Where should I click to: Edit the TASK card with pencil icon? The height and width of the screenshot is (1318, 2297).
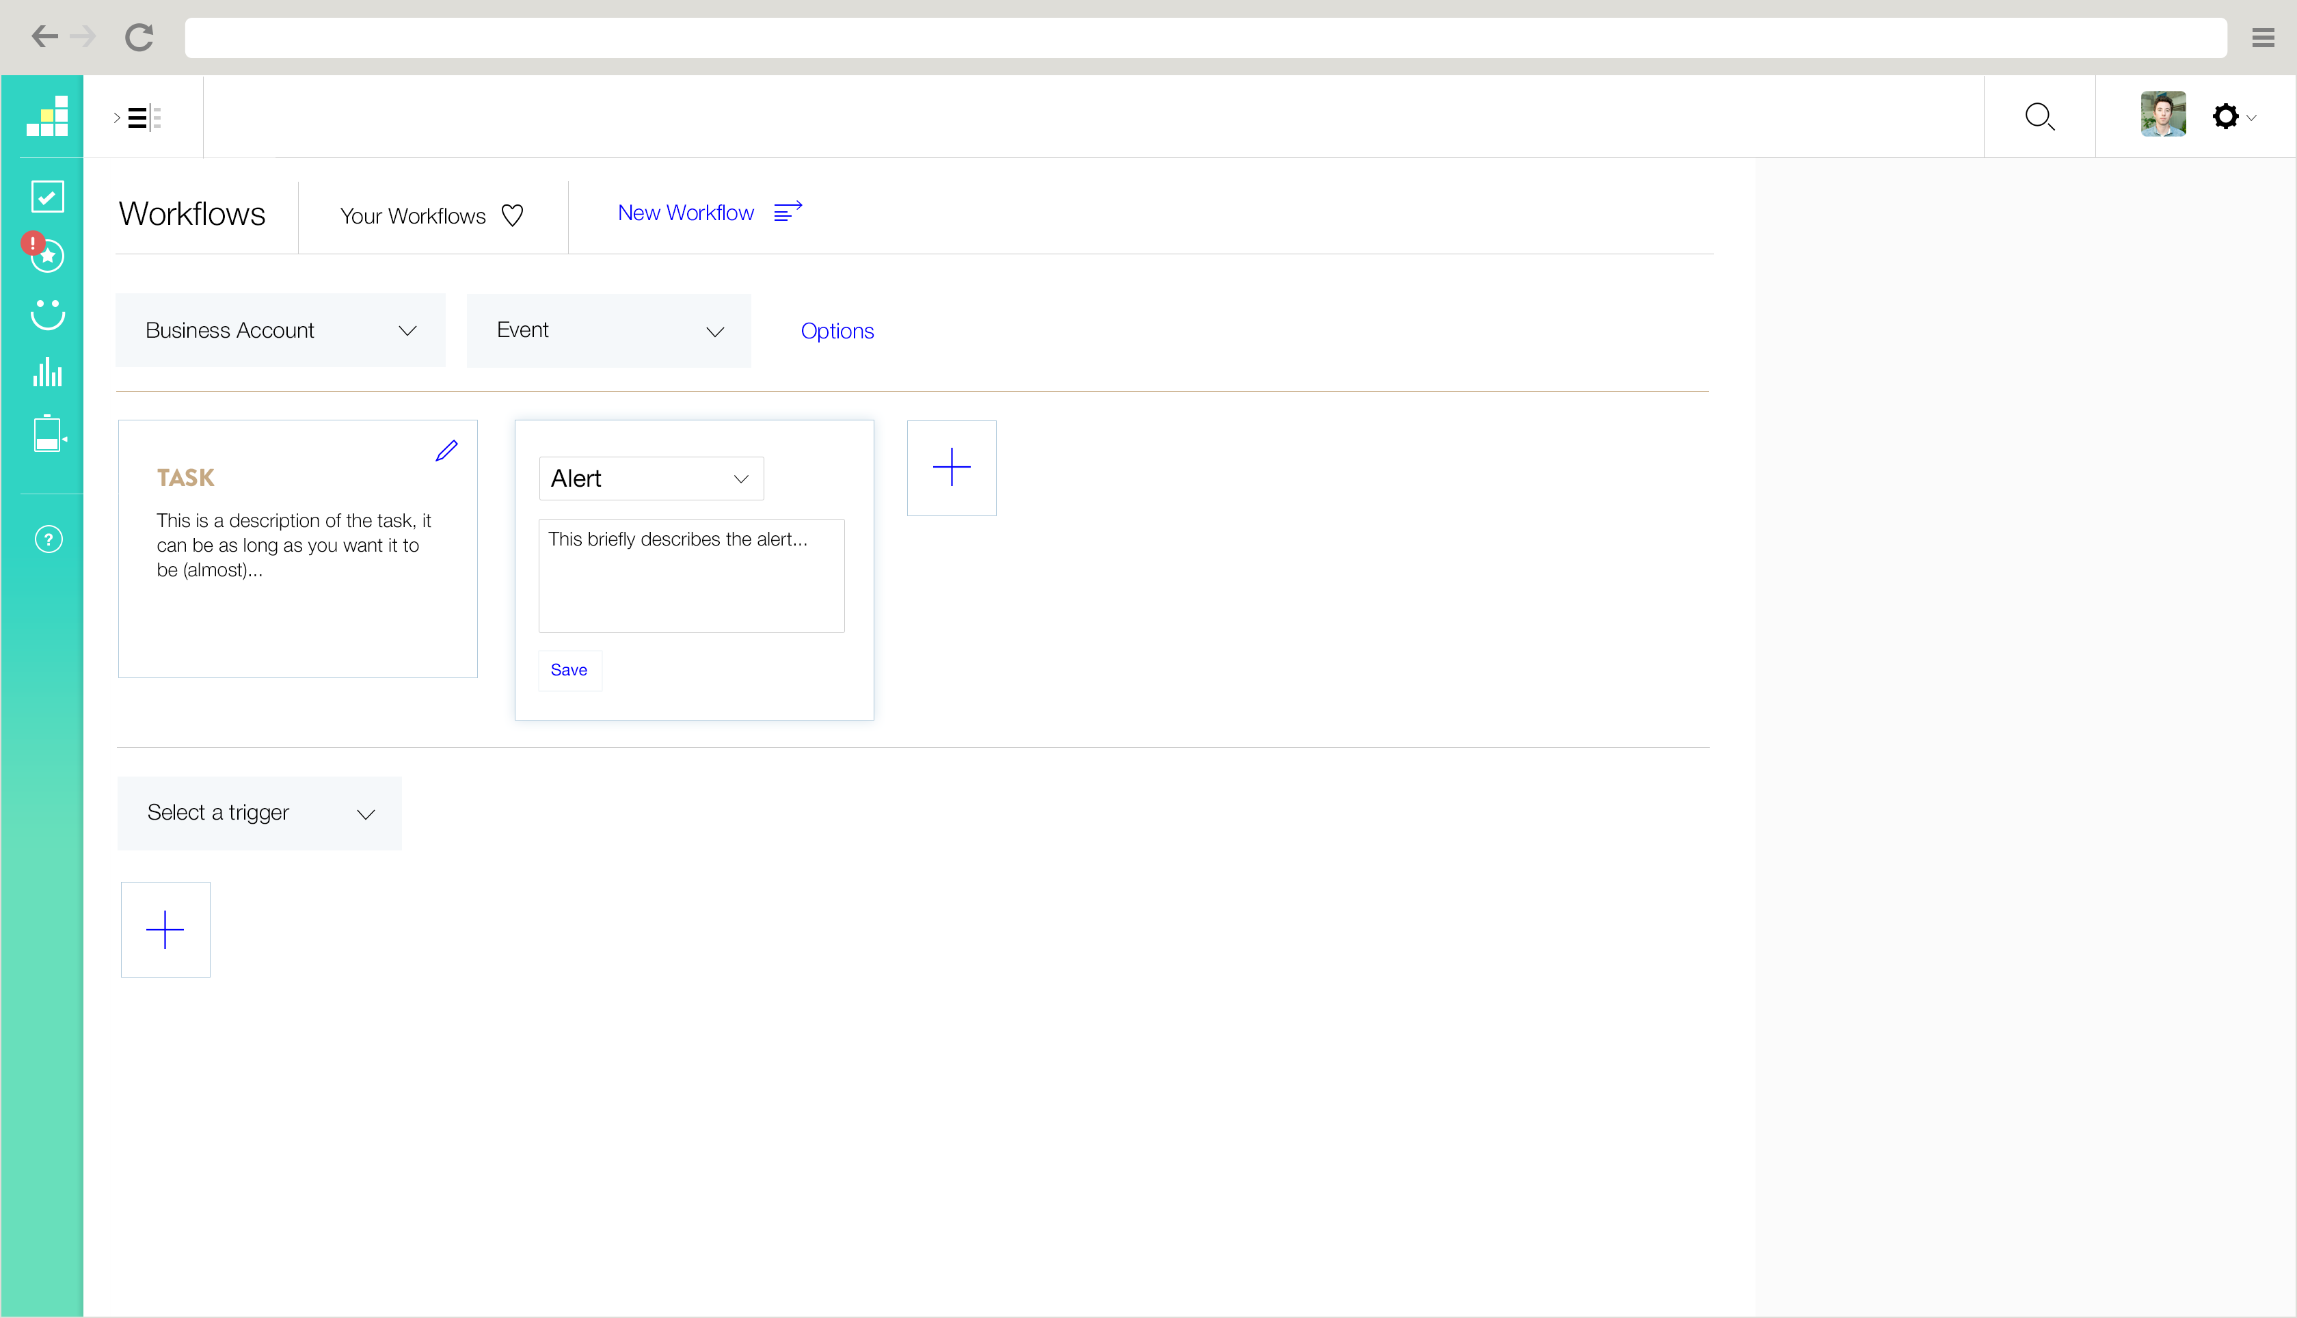(x=446, y=450)
